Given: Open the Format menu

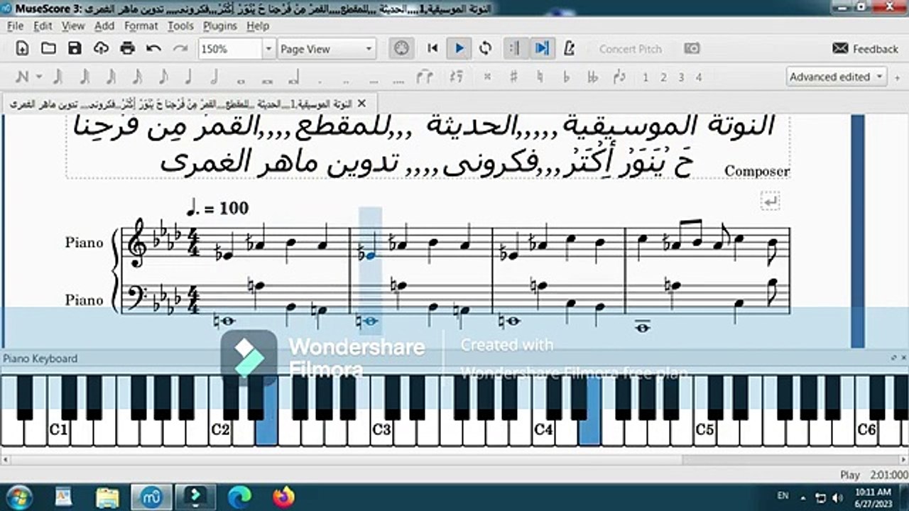Looking at the screenshot, I should point(141,26).
